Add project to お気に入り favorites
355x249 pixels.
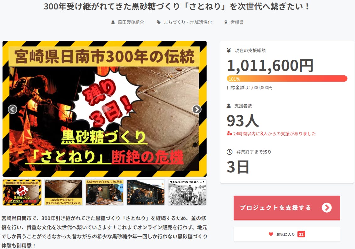(x=287, y=234)
